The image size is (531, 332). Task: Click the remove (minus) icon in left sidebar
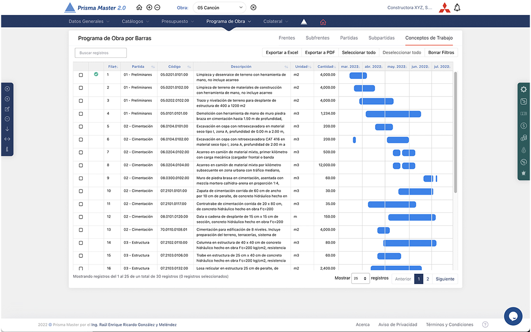coord(7,119)
